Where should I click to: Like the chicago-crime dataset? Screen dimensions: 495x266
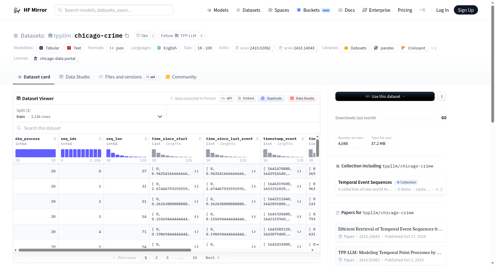point(142,36)
